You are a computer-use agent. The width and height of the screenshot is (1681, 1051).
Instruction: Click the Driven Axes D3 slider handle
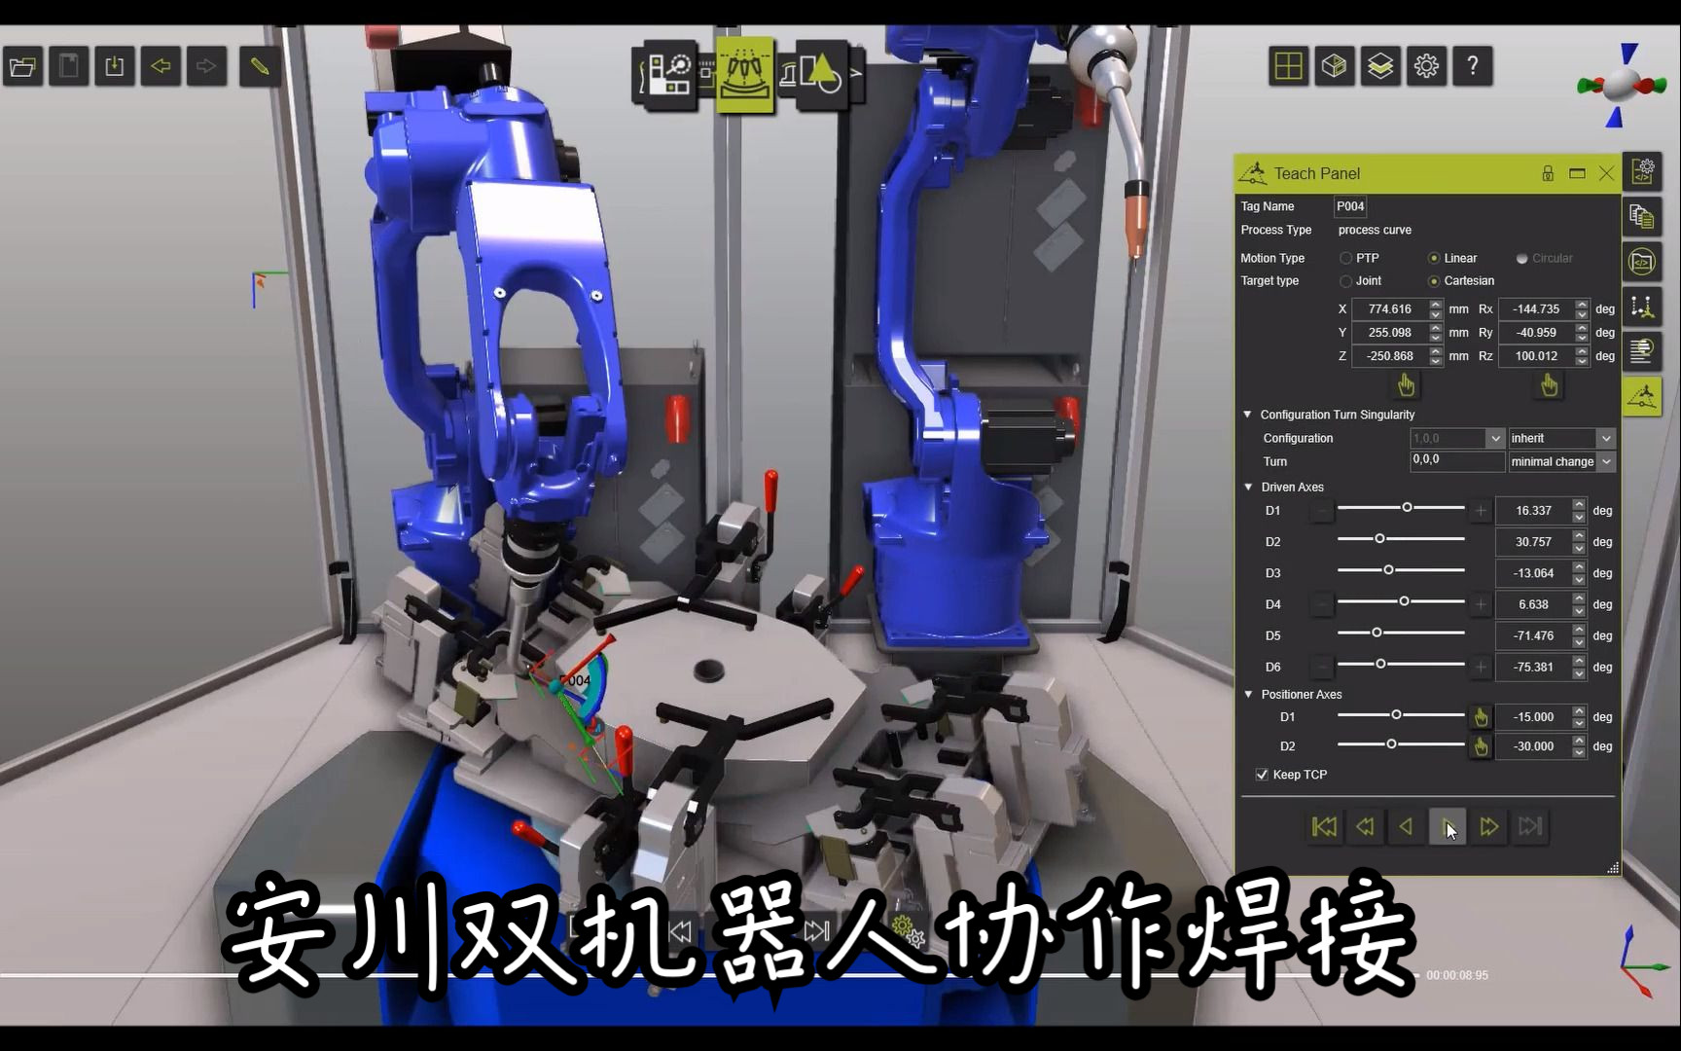(1388, 570)
